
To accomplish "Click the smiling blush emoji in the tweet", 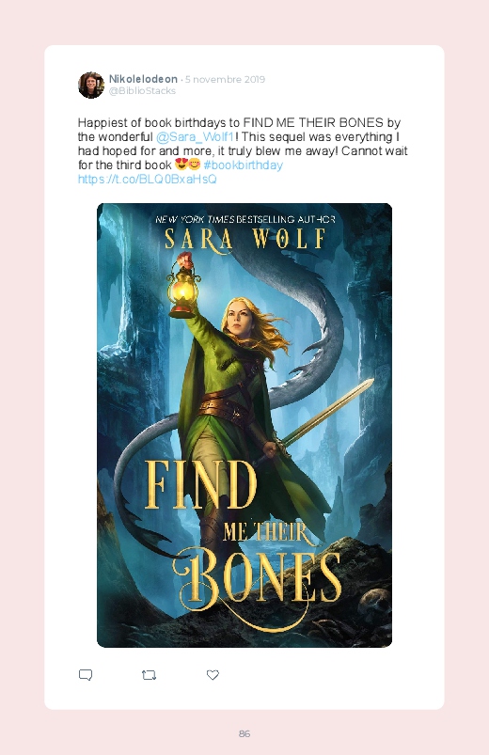I will coord(194,165).
